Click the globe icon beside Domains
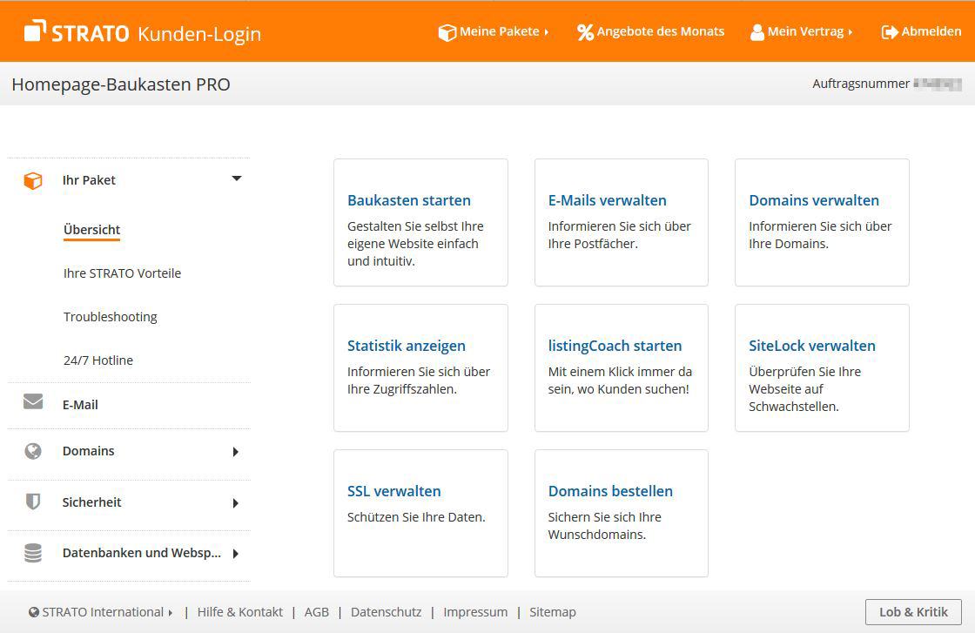Image resolution: width=975 pixels, height=633 pixels. click(x=33, y=451)
